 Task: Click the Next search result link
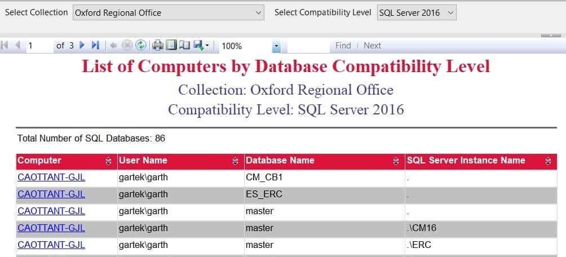(372, 46)
